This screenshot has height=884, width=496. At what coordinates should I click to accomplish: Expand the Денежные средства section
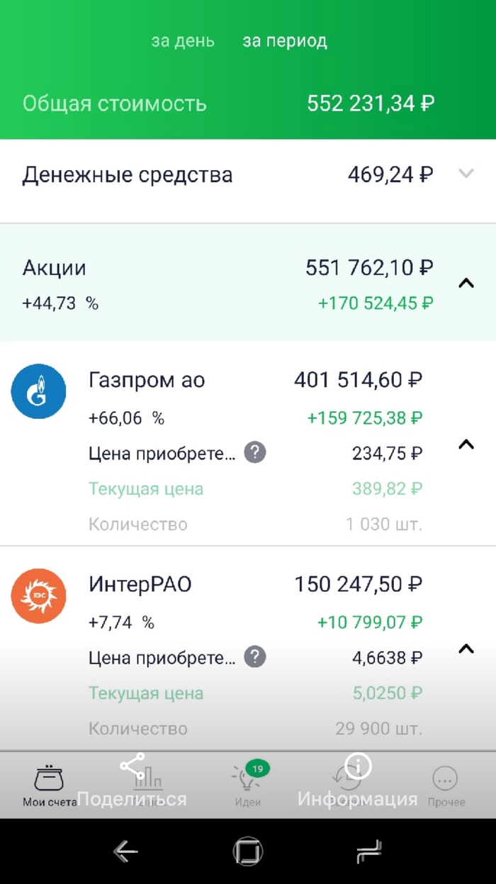click(466, 174)
